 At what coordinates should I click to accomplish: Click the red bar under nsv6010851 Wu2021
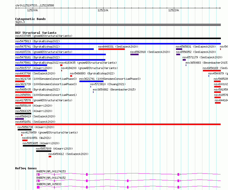[25, 140]
